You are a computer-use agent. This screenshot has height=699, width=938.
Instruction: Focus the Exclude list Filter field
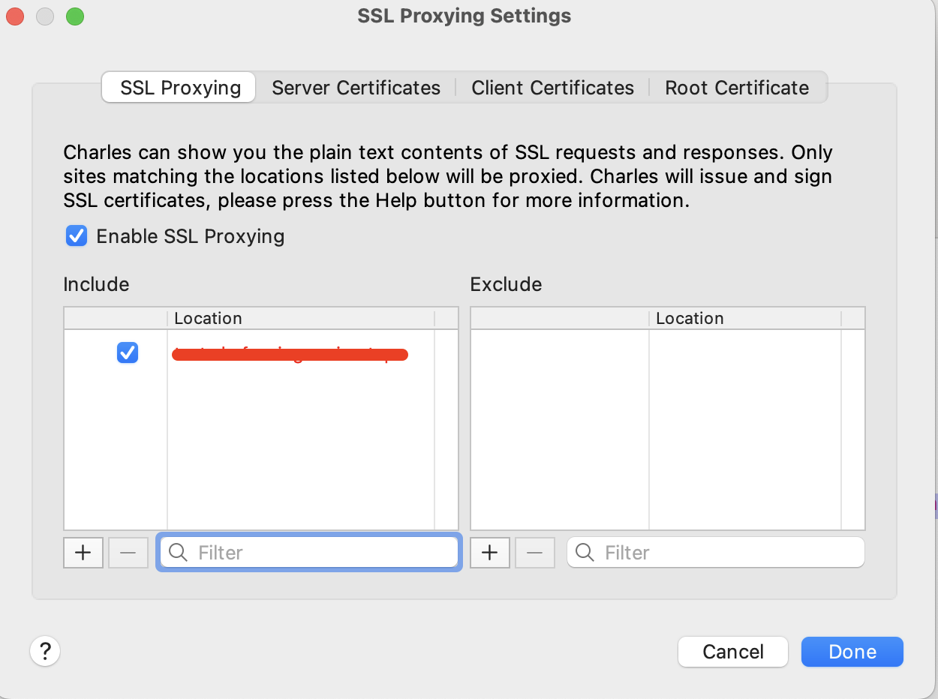(x=716, y=553)
